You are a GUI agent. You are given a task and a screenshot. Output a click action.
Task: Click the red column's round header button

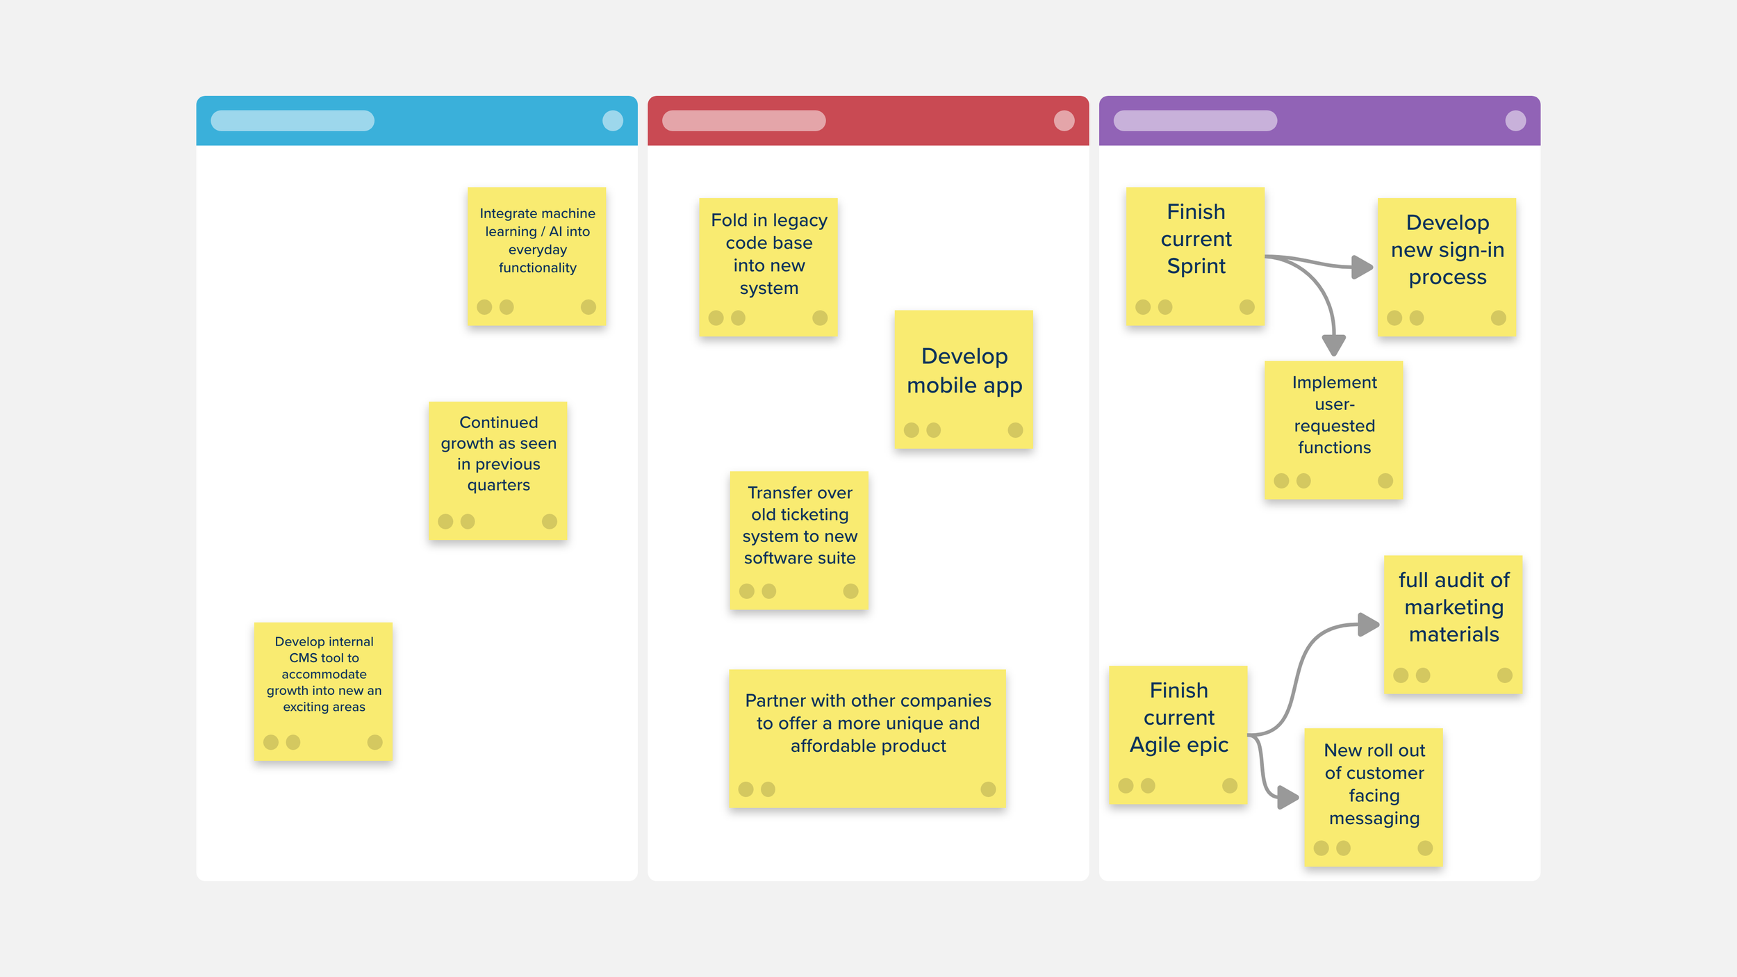coord(1064,121)
